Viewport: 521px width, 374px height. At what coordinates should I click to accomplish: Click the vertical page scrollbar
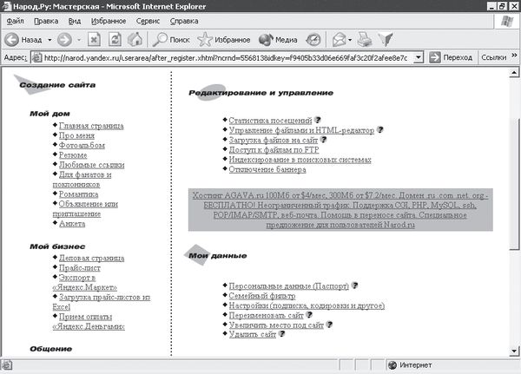[x=513, y=217]
